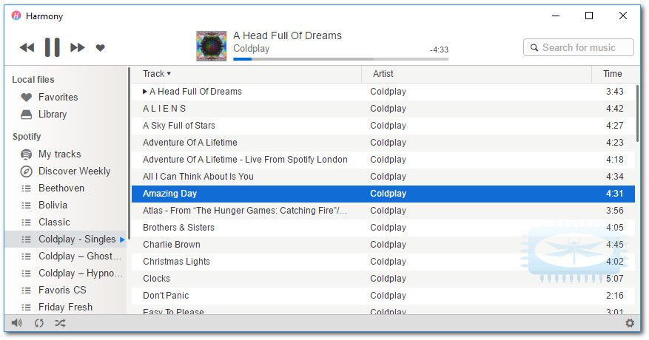
Task: Toggle repeat mode
Action: click(x=39, y=323)
